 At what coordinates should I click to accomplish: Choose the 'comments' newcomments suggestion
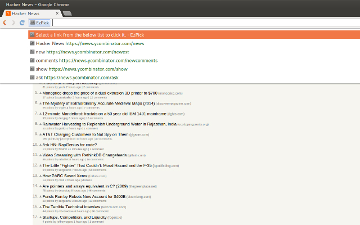(194, 60)
